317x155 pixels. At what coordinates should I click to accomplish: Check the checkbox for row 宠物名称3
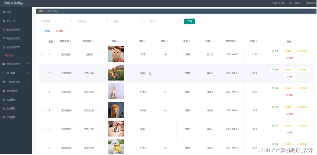coord(43,92)
